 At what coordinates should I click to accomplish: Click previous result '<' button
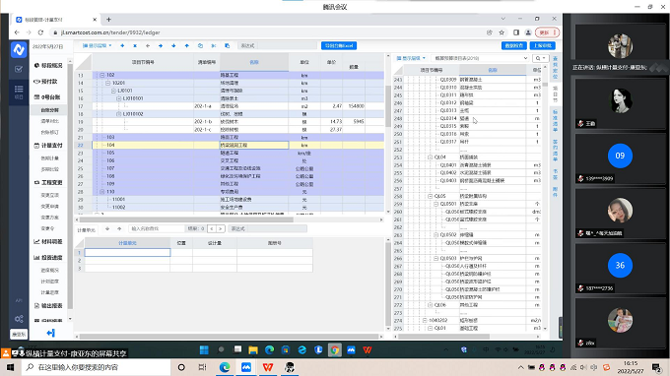click(212, 229)
